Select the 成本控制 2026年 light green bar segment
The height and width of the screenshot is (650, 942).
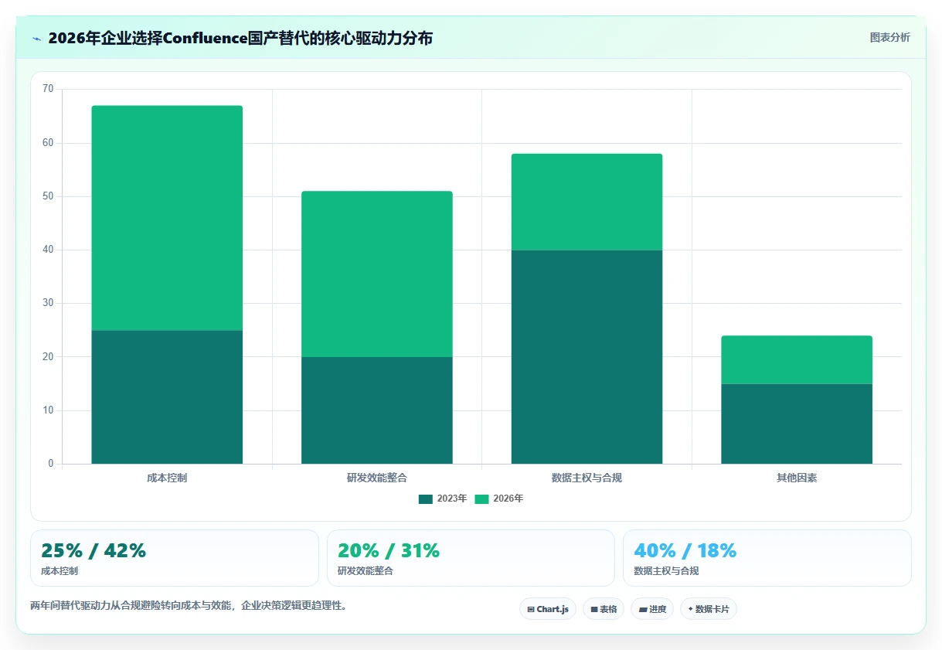coord(167,218)
